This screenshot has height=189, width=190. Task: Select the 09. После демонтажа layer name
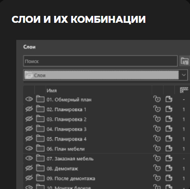click(x=71, y=178)
